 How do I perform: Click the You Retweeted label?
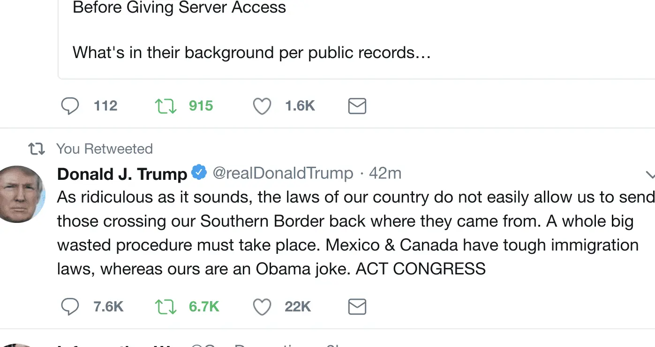[x=105, y=149]
